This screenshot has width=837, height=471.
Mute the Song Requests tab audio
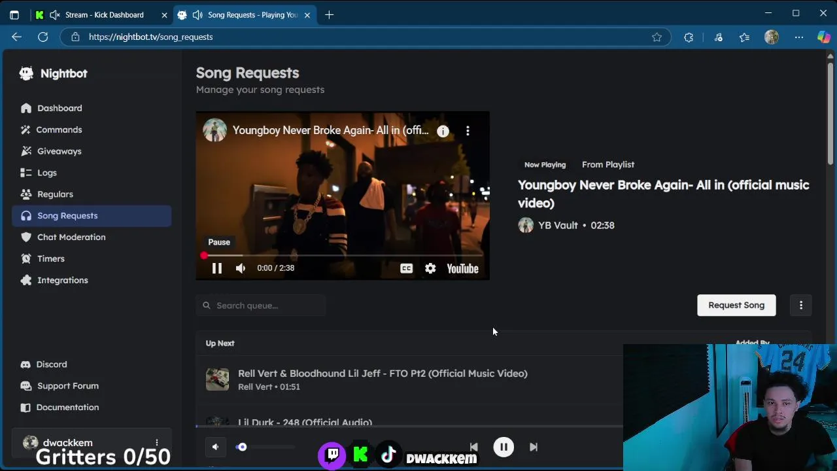pyautogui.click(x=197, y=14)
